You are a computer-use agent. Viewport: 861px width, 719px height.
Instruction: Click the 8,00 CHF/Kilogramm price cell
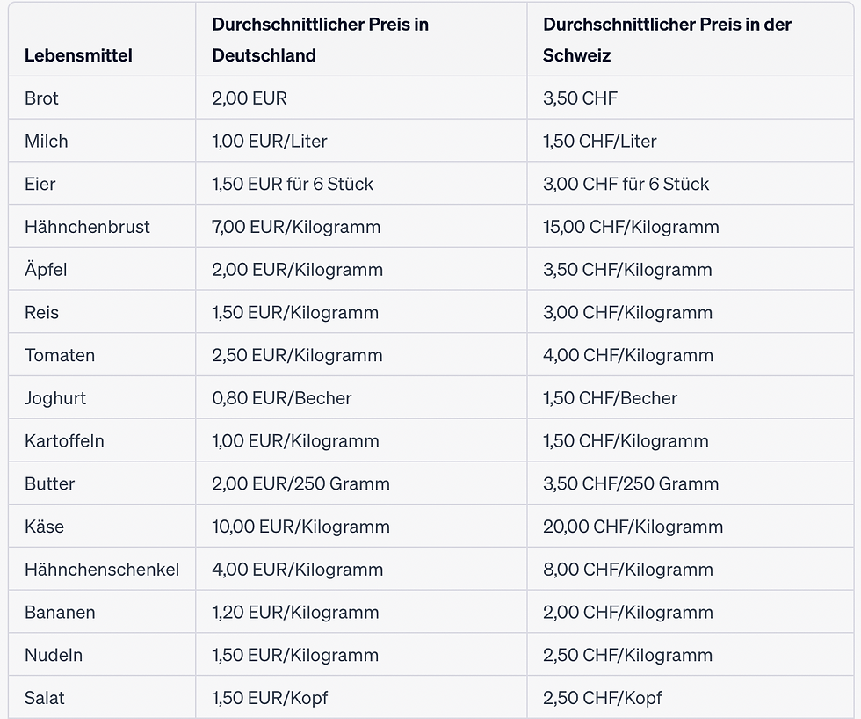(628, 570)
